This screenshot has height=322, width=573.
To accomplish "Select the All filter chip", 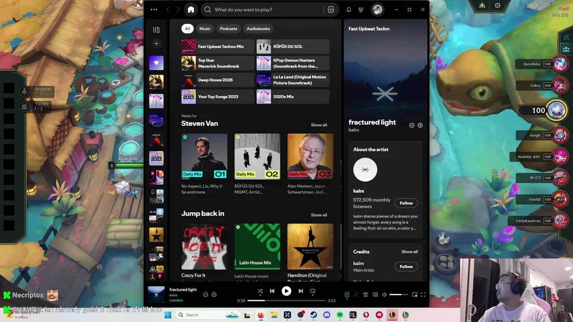I will (x=188, y=29).
